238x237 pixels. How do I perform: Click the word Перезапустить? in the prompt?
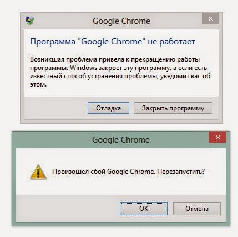click(x=181, y=172)
